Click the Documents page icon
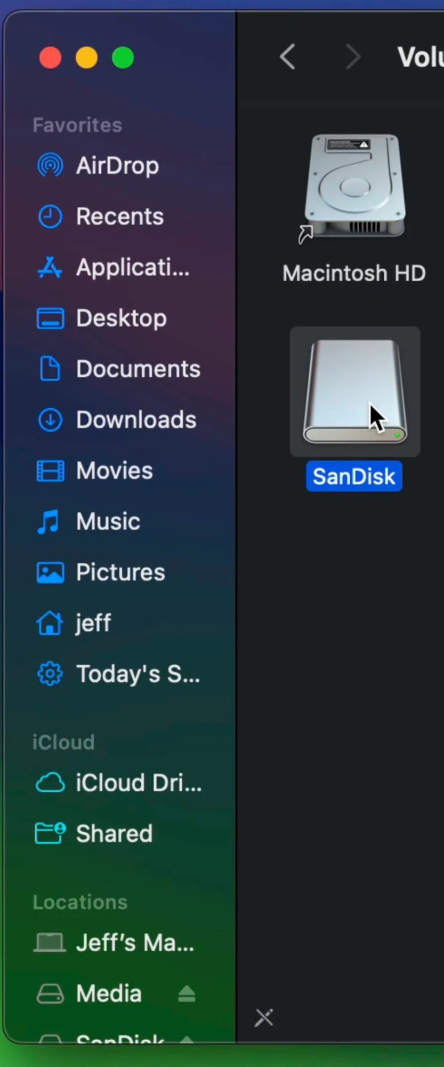This screenshot has height=1067, width=444. tap(50, 369)
